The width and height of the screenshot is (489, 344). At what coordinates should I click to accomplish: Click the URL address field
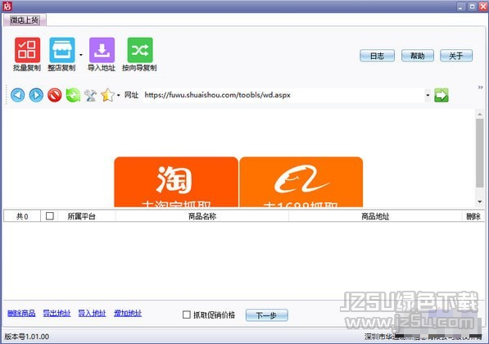(283, 95)
